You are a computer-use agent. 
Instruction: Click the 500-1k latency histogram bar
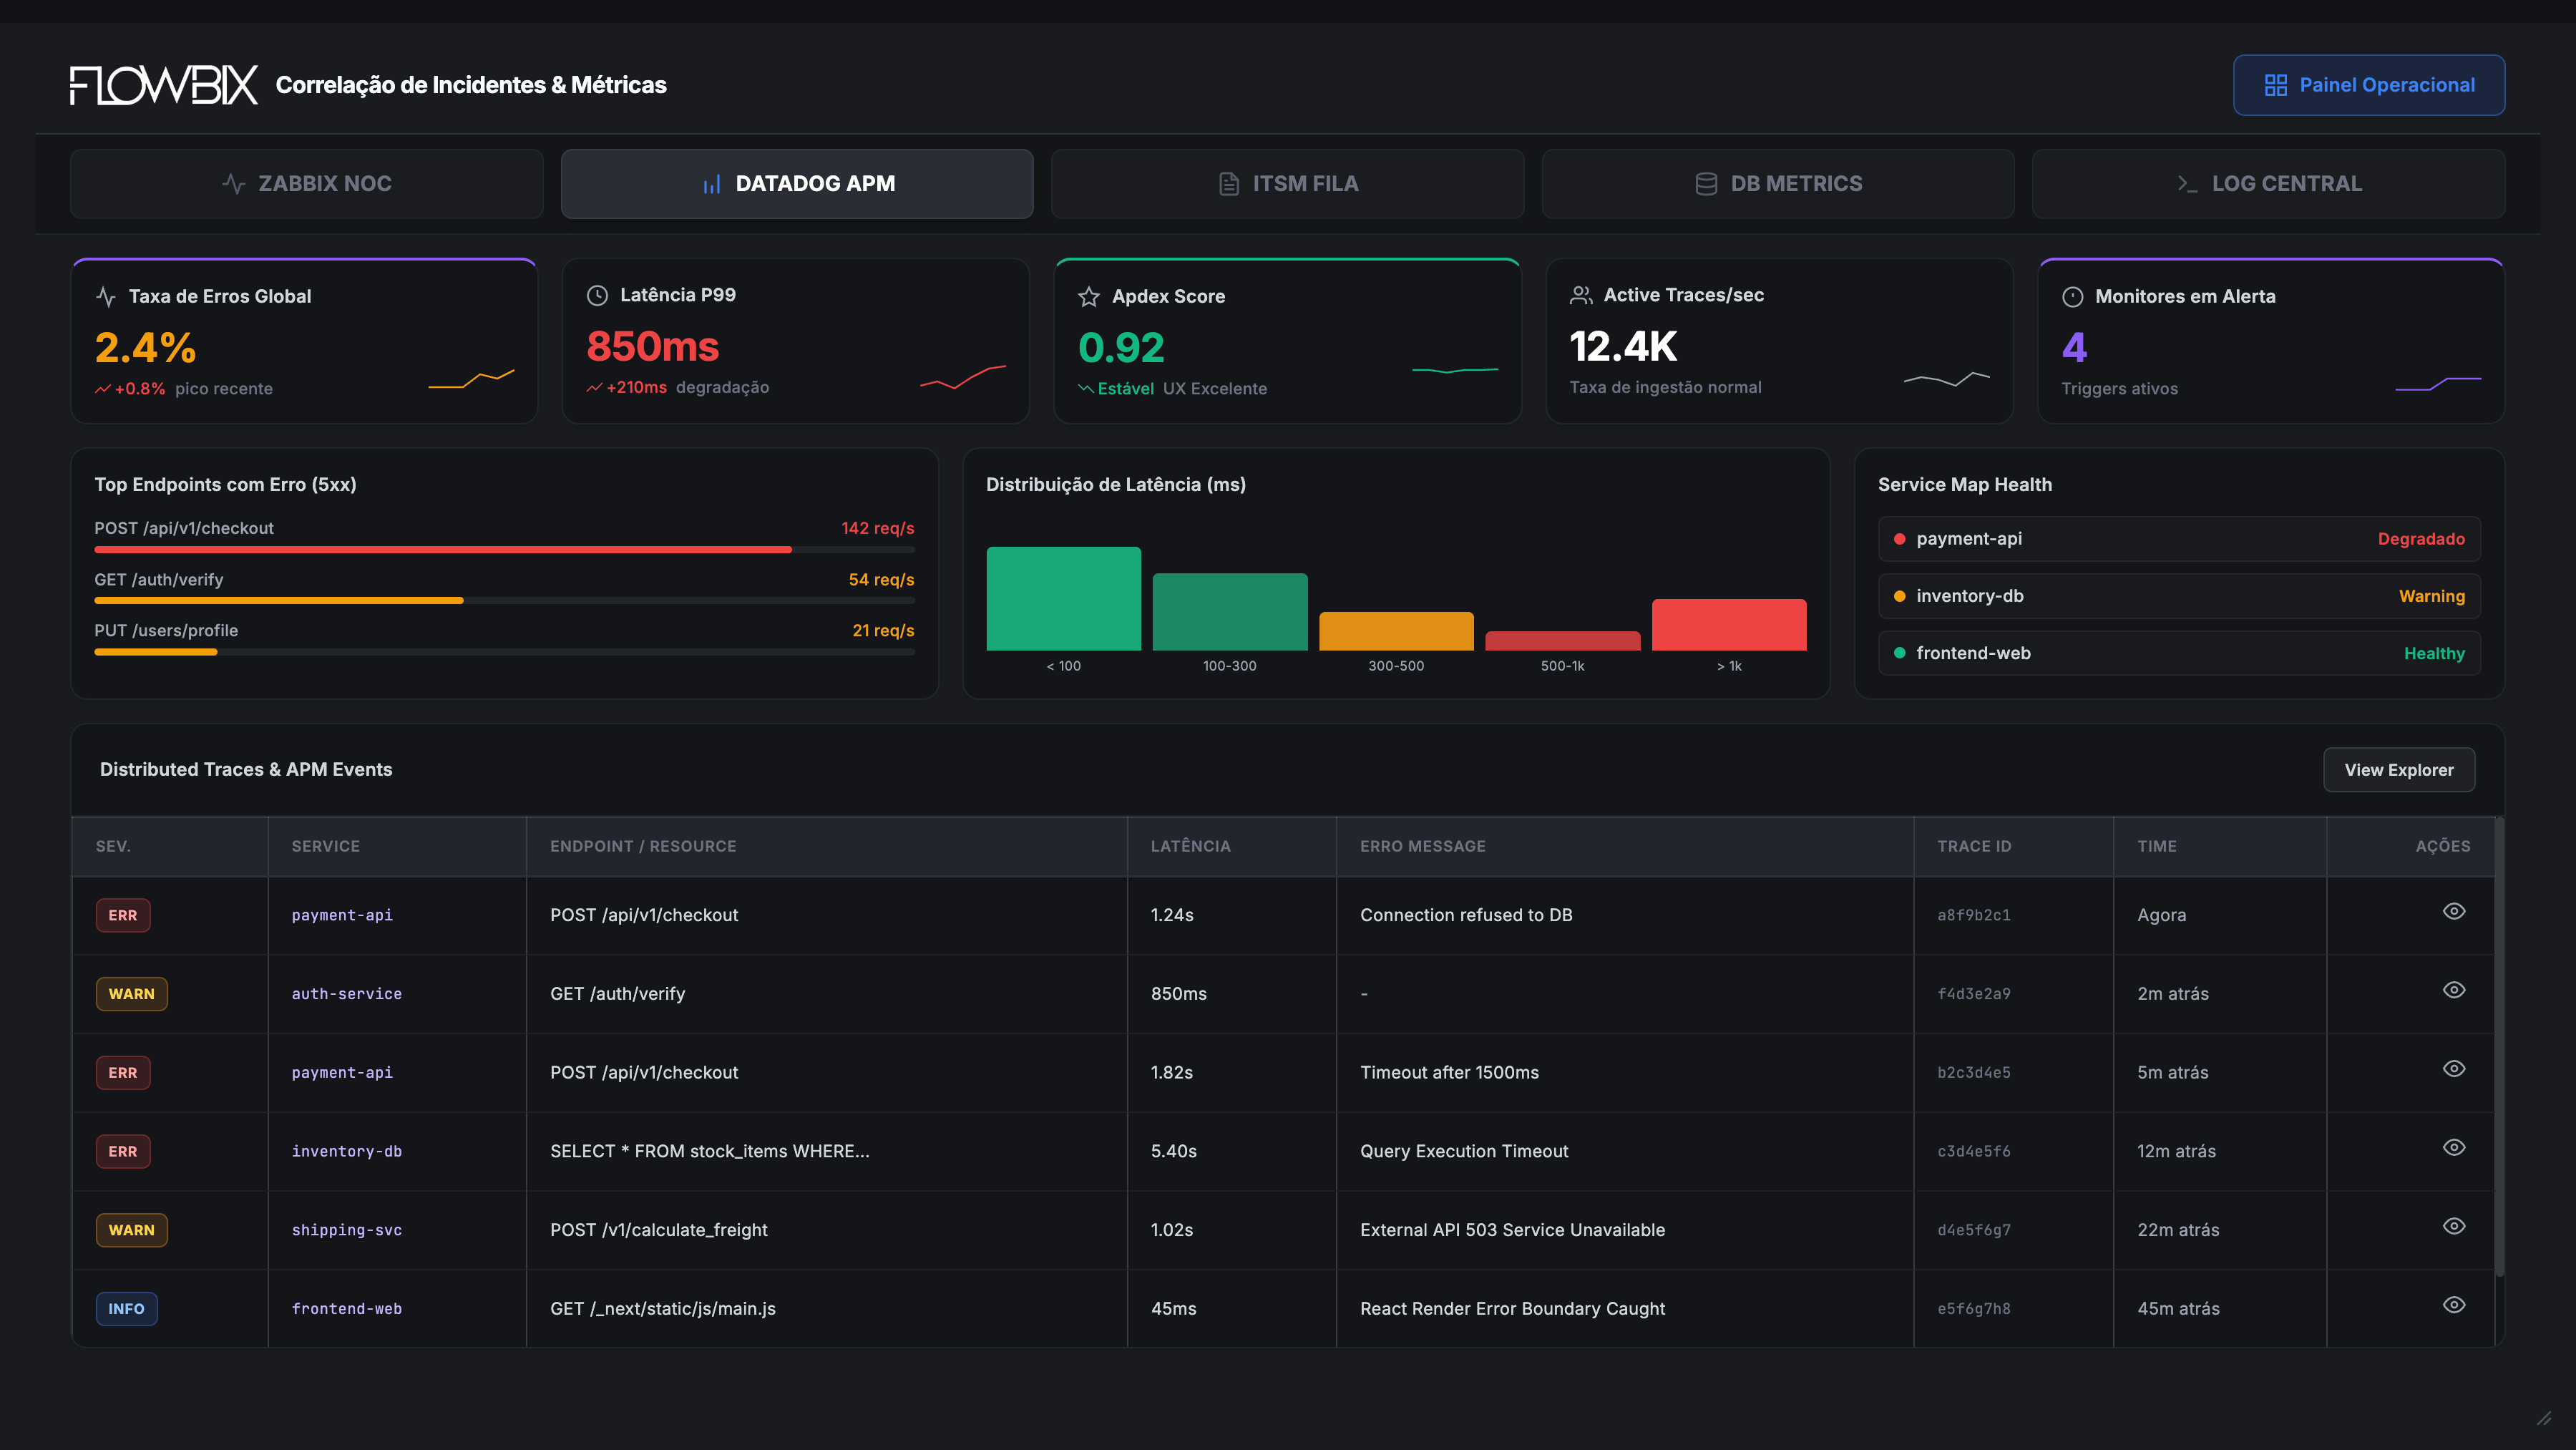tap(1563, 641)
